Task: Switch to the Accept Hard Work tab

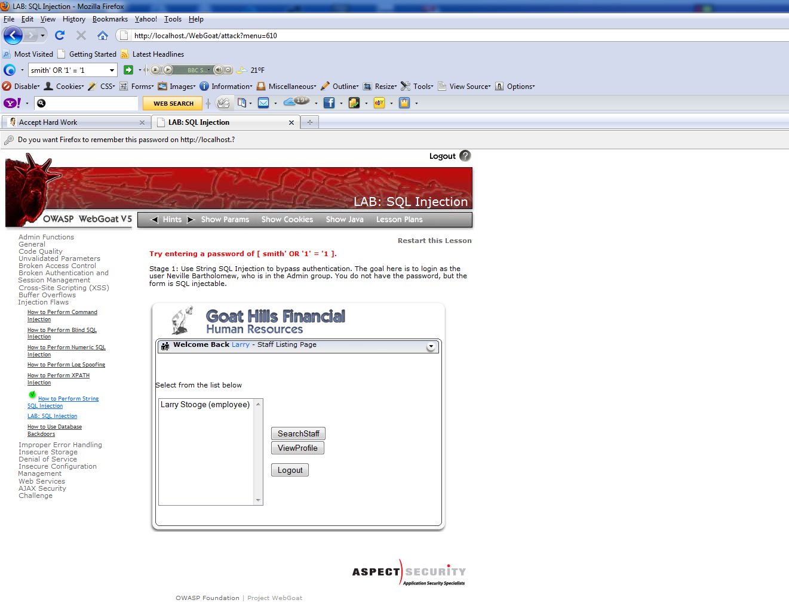Action: tap(76, 122)
